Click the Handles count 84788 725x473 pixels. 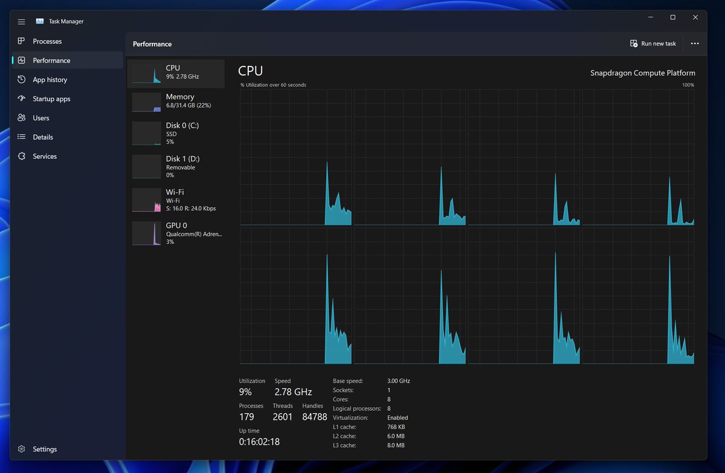click(x=315, y=417)
